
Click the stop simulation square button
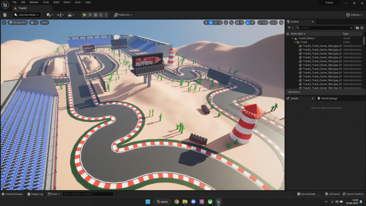(95, 15)
